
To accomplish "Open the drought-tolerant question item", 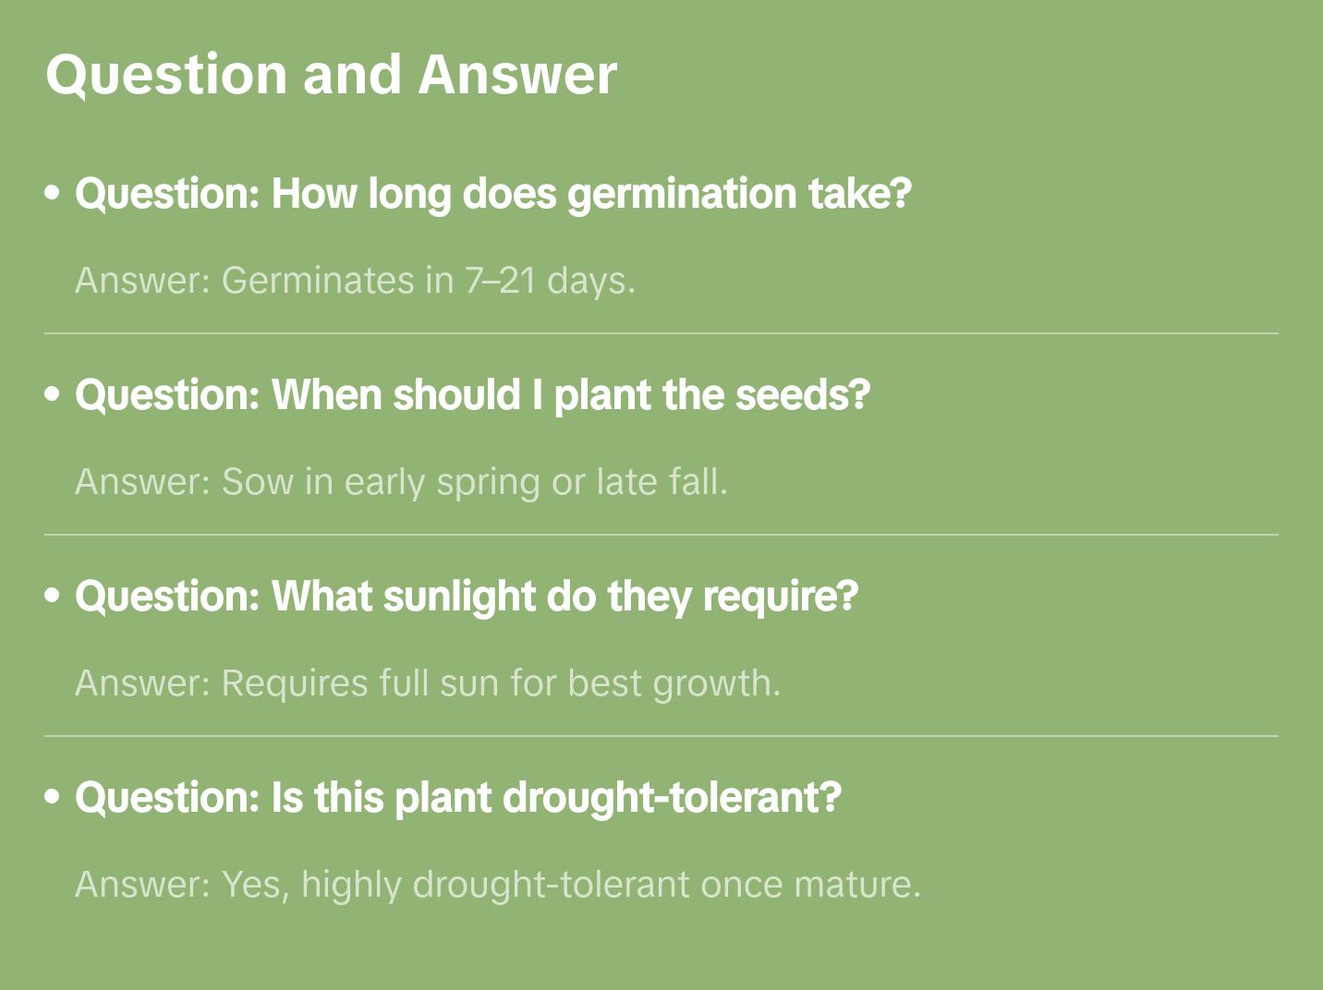I will tap(458, 798).
